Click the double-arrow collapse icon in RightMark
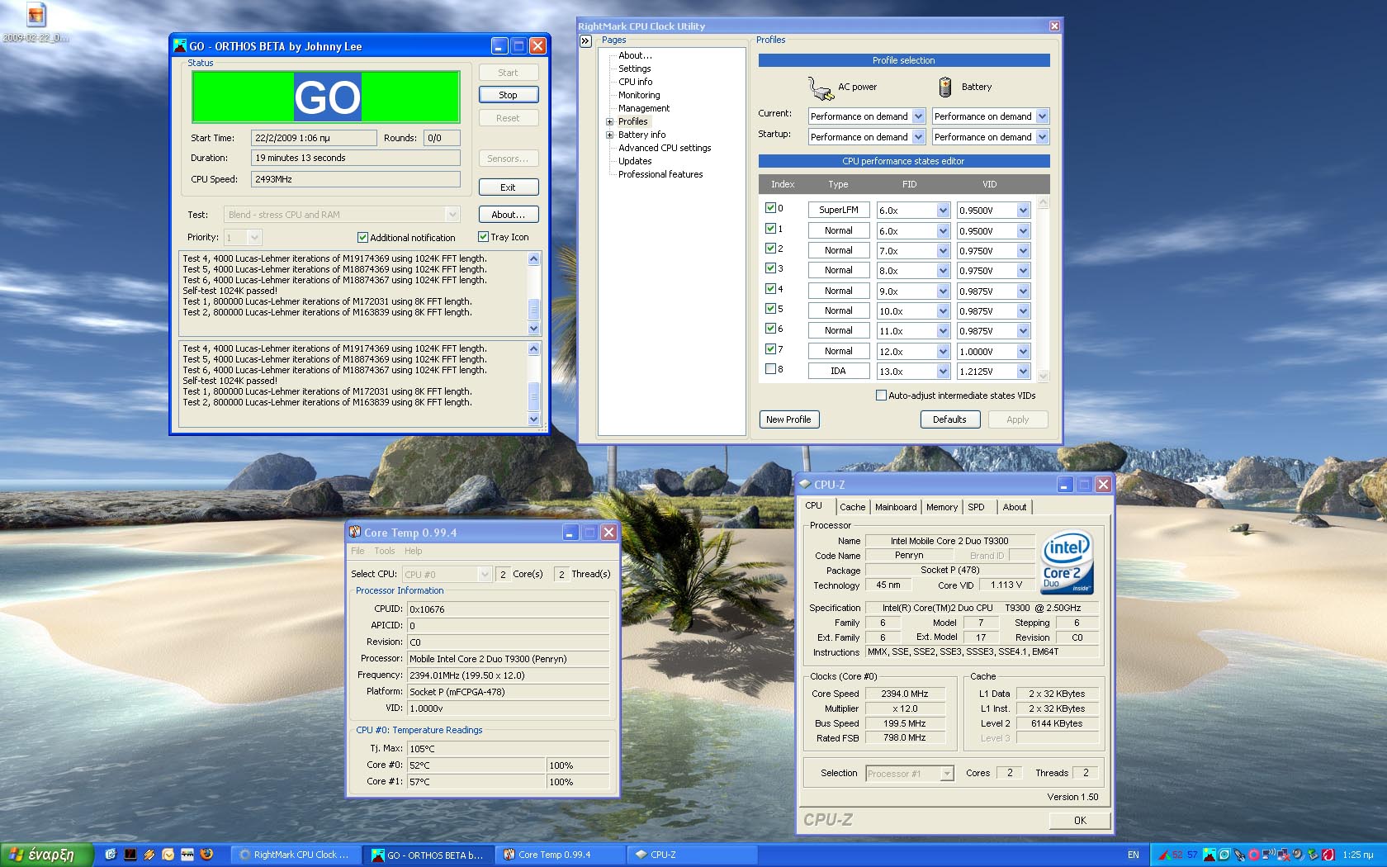Image resolution: width=1387 pixels, height=867 pixels. (x=585, y=40)
